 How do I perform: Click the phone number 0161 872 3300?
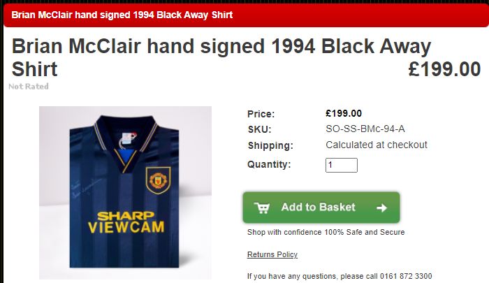pyautogui.click(x=406, y=276)
